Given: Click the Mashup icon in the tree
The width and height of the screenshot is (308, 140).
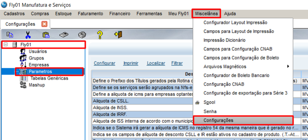Looking at the screenshot, I should click(23, 85).
